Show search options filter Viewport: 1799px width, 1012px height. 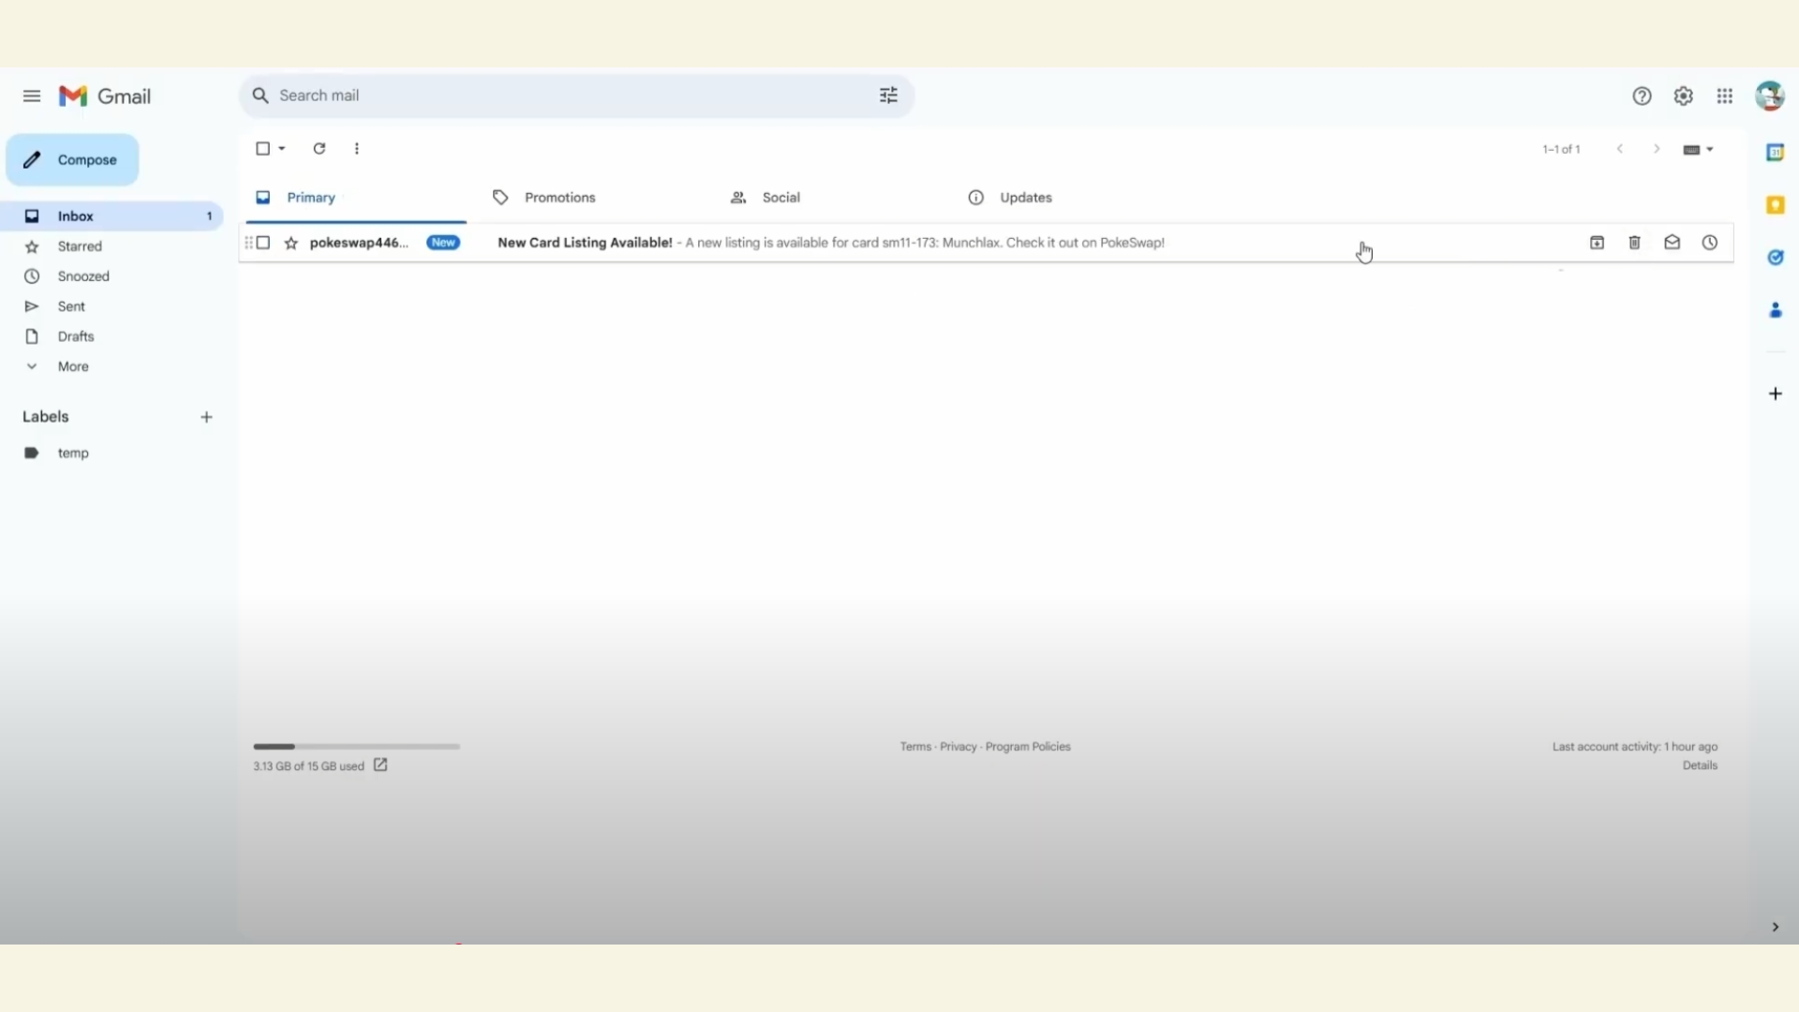point(888,96)
